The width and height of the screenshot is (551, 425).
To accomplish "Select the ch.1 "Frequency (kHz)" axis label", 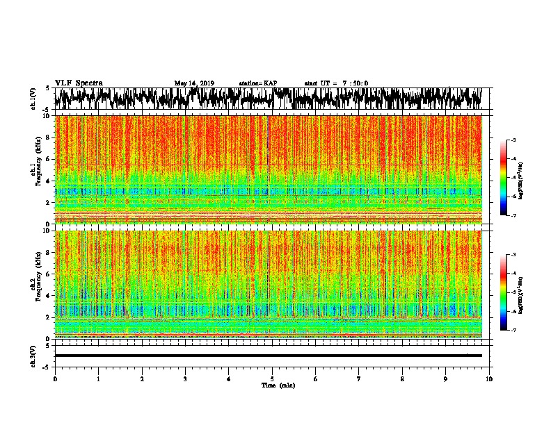I will pos(38,162).
